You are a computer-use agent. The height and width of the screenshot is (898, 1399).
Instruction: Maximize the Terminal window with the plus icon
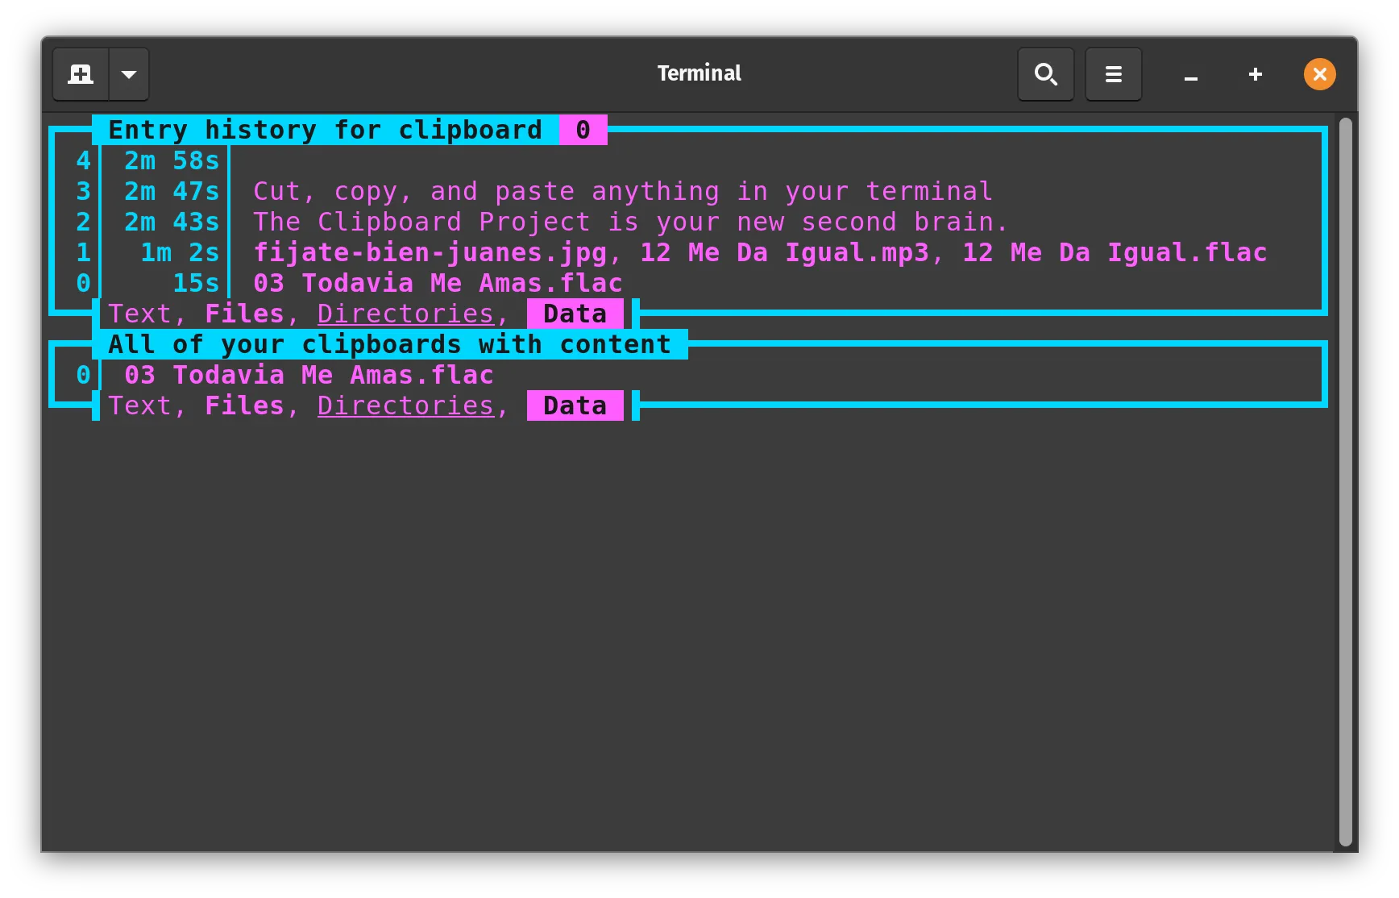[1256, 74]
